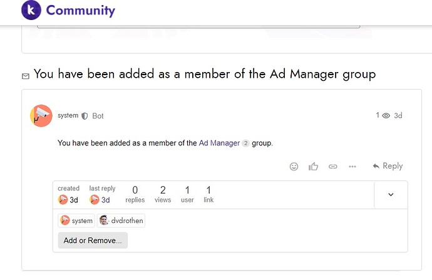Viewport: 432px width, 280px height.
Task: Click the system username on the post
Action: 68,116
